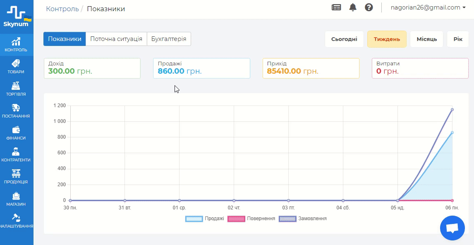Go to Товари in the sidebar
Screen dimensions: 474x245
17,67
